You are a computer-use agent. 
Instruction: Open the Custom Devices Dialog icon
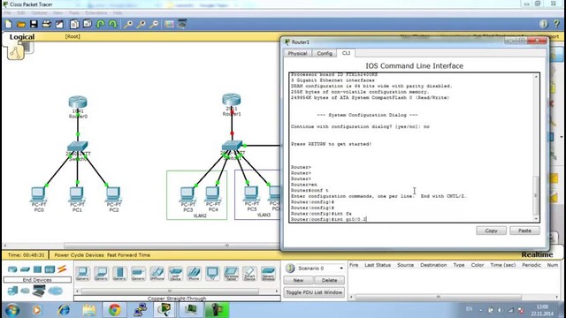pos(182,24)
